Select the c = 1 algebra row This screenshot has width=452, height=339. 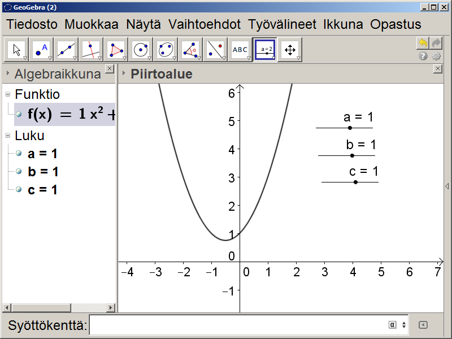(x=42, y=190)
